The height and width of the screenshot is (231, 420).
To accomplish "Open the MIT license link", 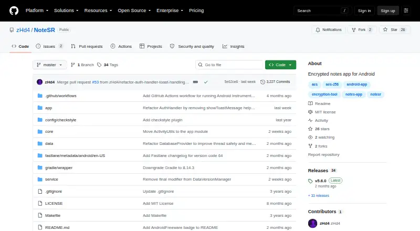I will click(322, 112).
